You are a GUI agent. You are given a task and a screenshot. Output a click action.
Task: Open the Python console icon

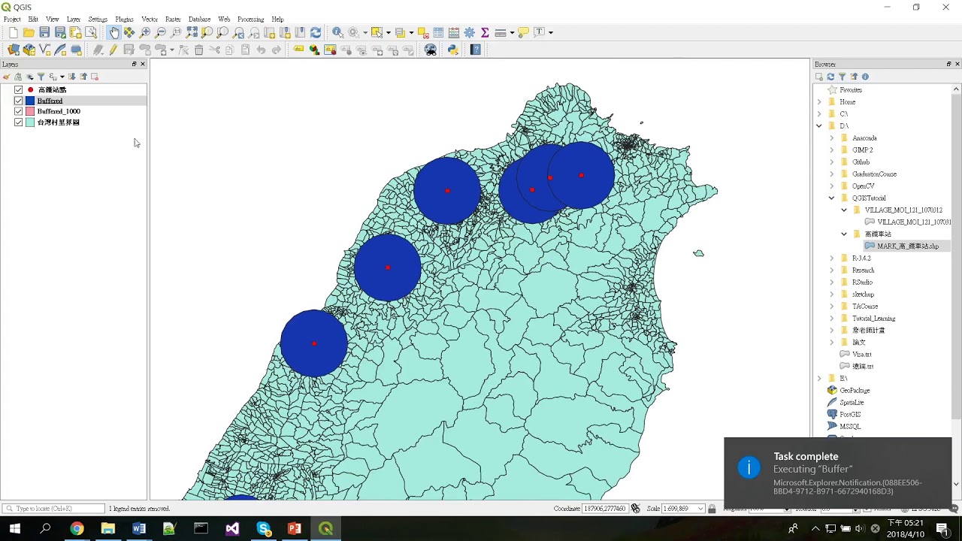(x=453, y=50)
